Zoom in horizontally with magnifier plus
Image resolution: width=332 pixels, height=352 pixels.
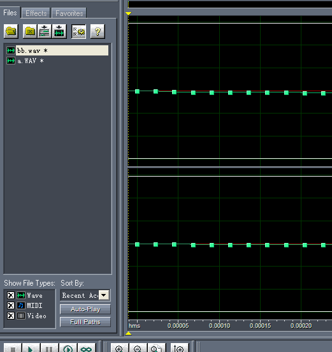[120, 348]
